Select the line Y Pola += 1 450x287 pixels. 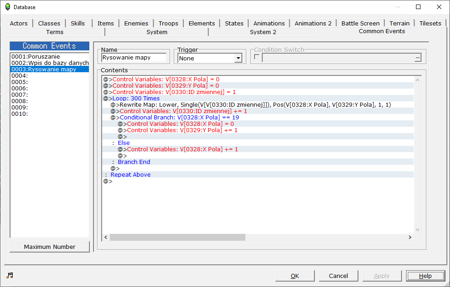click(x=258, y=130)
